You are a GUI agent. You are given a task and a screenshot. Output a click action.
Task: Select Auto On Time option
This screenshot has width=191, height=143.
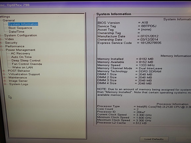click(x=22, y=57)
